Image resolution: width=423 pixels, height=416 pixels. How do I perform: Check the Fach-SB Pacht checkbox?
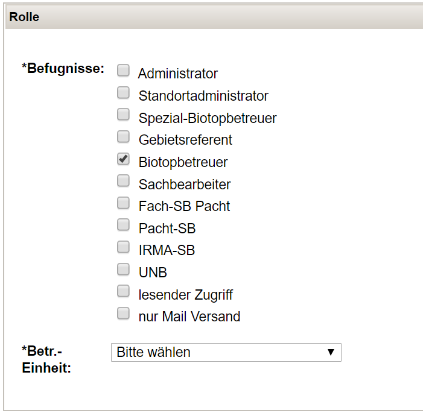pyautogui.click(x=123, y=203)
